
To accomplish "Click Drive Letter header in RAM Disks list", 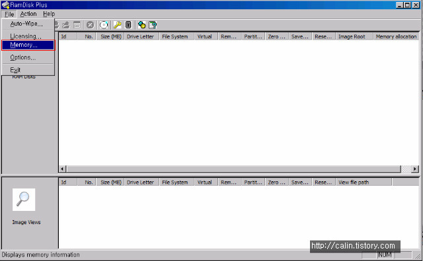I will (x=141, y=37).
